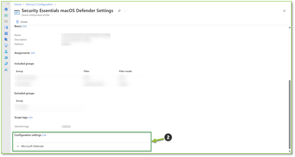This screenshot has height=157, width=295.
Task: Edit Configuration settings
Action: click(x=44, y=135)
